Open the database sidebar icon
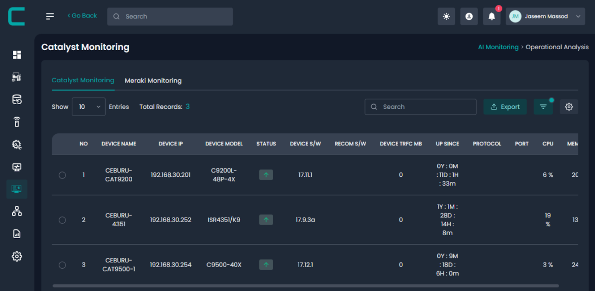The width and height of the screenshot is (595, 291). [17, 99]
